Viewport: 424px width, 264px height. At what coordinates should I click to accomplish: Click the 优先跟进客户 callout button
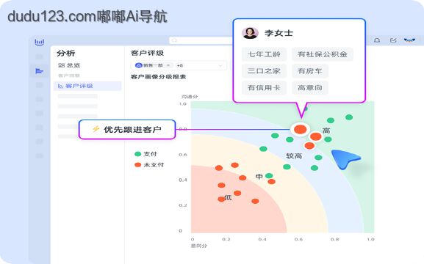click(x=127, y=129)
